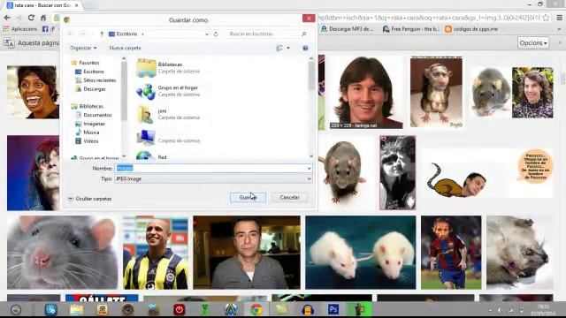Screen dimensions: 566x318
Task: Open the file explorer taskbar icon
Action: pos(76,309)
